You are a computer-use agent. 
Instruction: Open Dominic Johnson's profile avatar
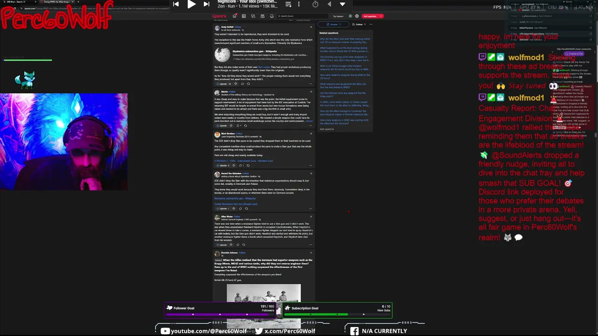point(217,253)
